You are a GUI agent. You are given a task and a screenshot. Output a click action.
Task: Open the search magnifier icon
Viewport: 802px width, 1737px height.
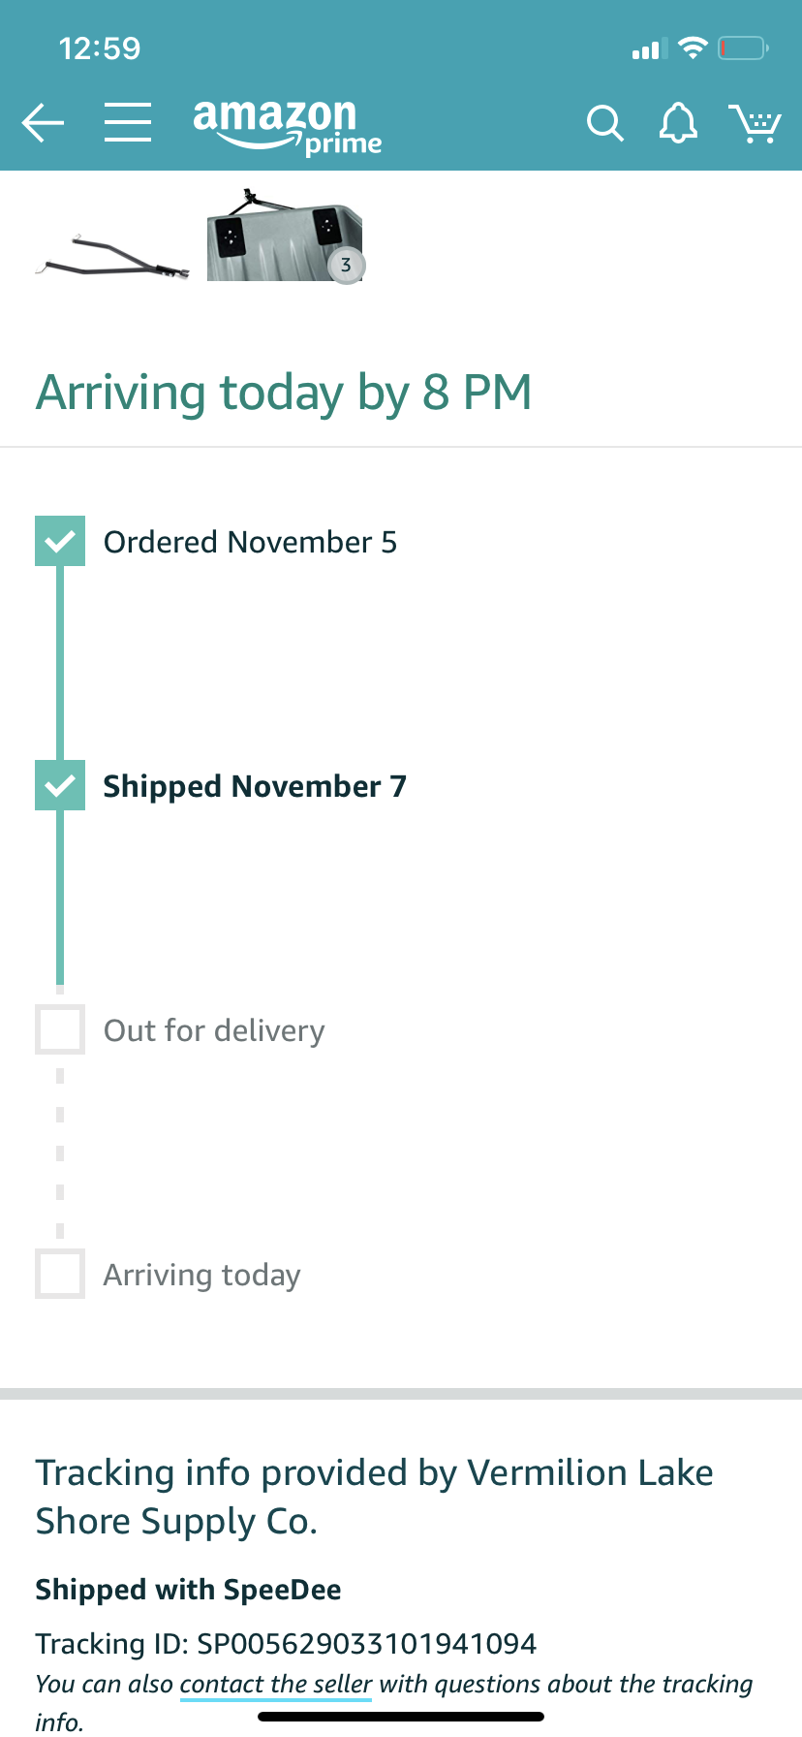(x=604, y=123)
